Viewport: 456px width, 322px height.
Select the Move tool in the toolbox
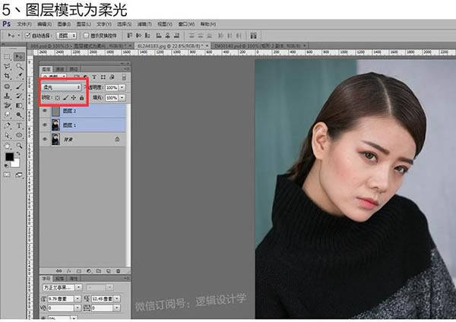click(17, 57)
